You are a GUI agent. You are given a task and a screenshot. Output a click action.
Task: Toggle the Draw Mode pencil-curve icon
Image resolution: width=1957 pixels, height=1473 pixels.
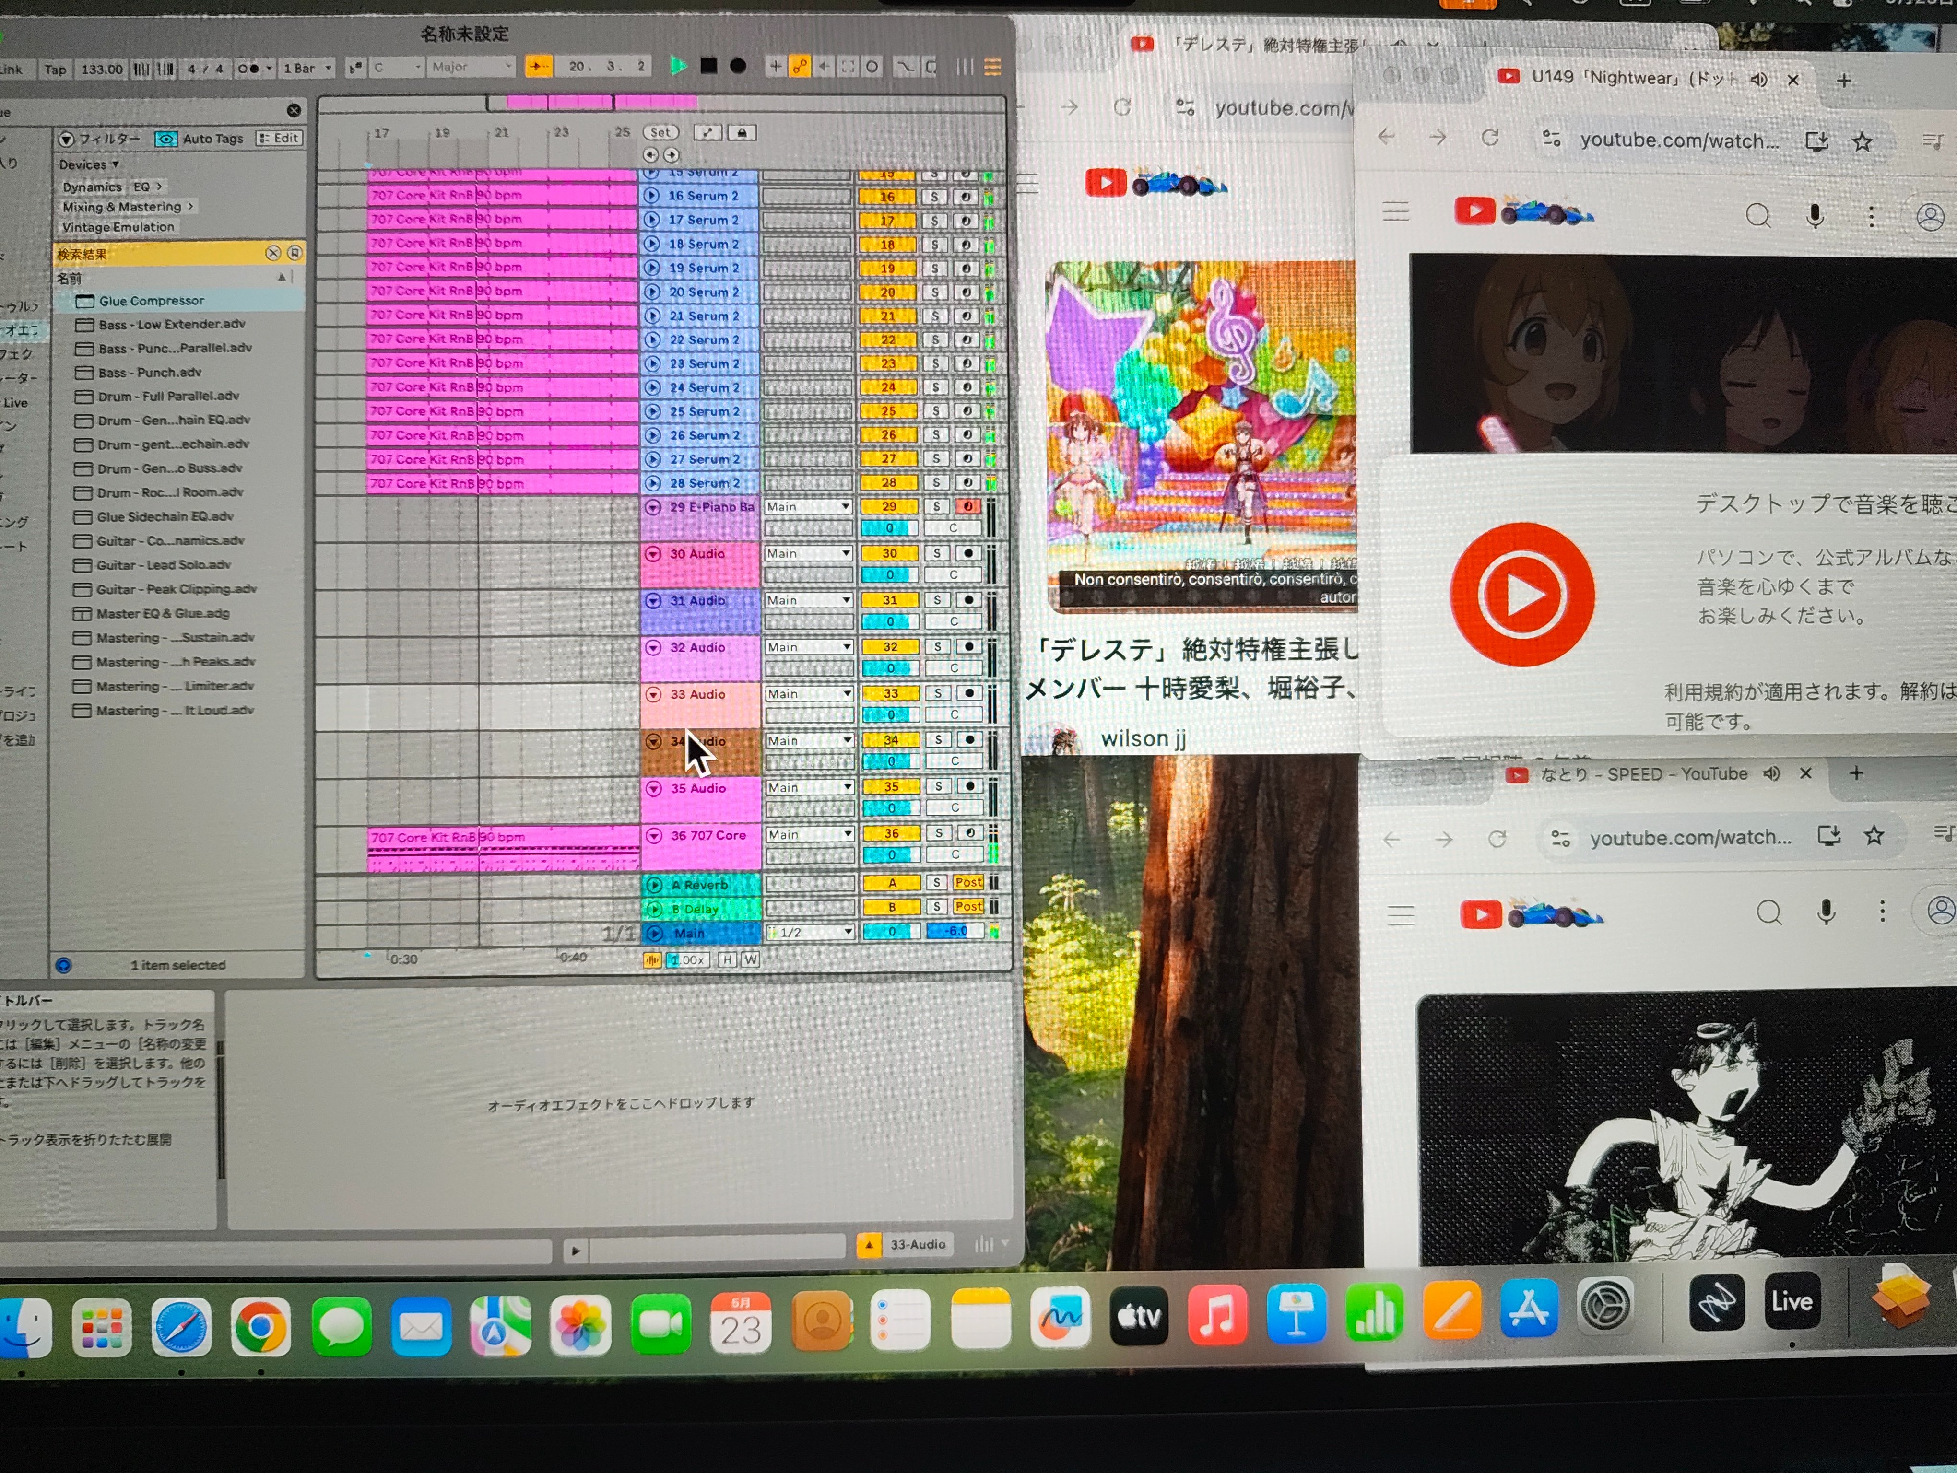[x=905, y=66]
